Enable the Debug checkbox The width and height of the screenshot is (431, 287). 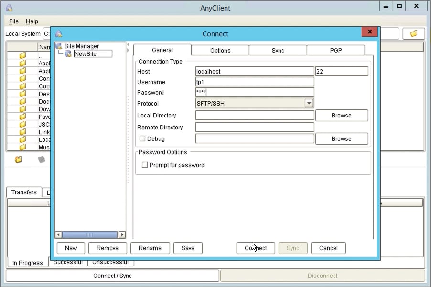point(142,138)
